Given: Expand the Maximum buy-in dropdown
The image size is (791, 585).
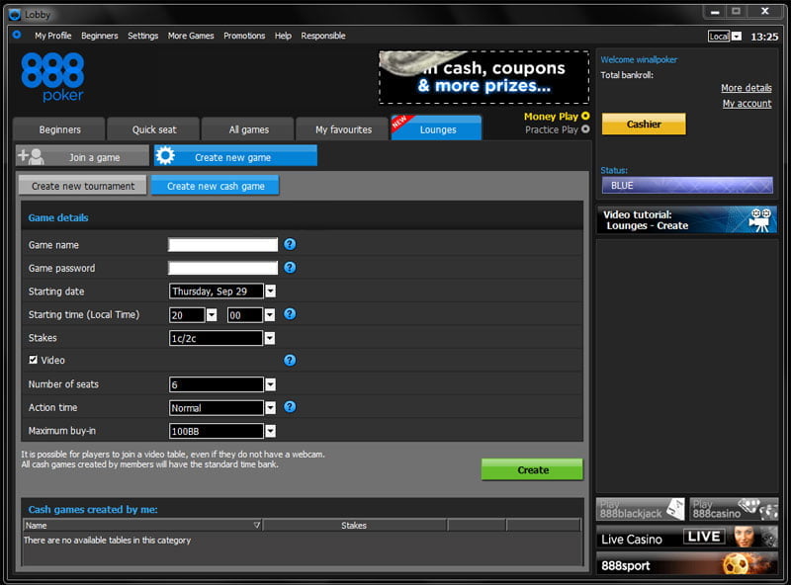Looking at the screenshot, I should point(271,431).
